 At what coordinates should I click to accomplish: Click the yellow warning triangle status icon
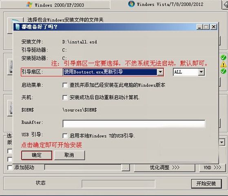(224, 64)
